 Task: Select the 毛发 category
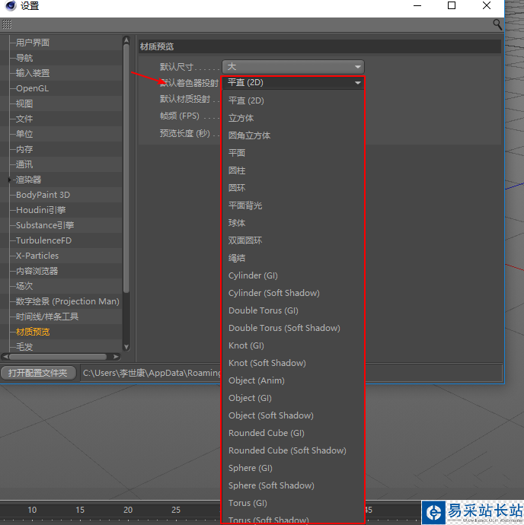click(x=24, y=347)
